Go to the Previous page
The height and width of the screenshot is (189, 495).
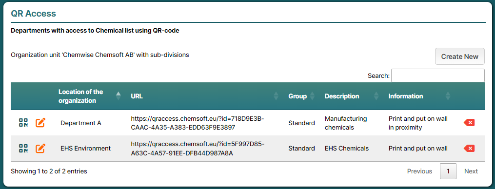[419, 171]
